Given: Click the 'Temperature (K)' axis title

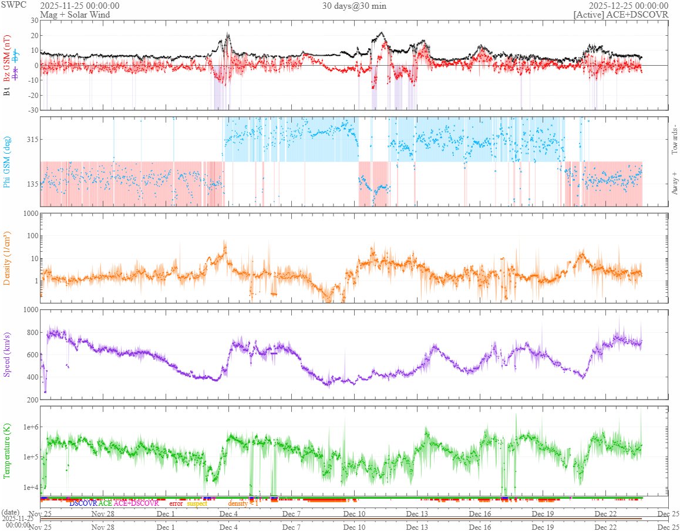Looking at the screenshot, I should (x=8, y=451).
